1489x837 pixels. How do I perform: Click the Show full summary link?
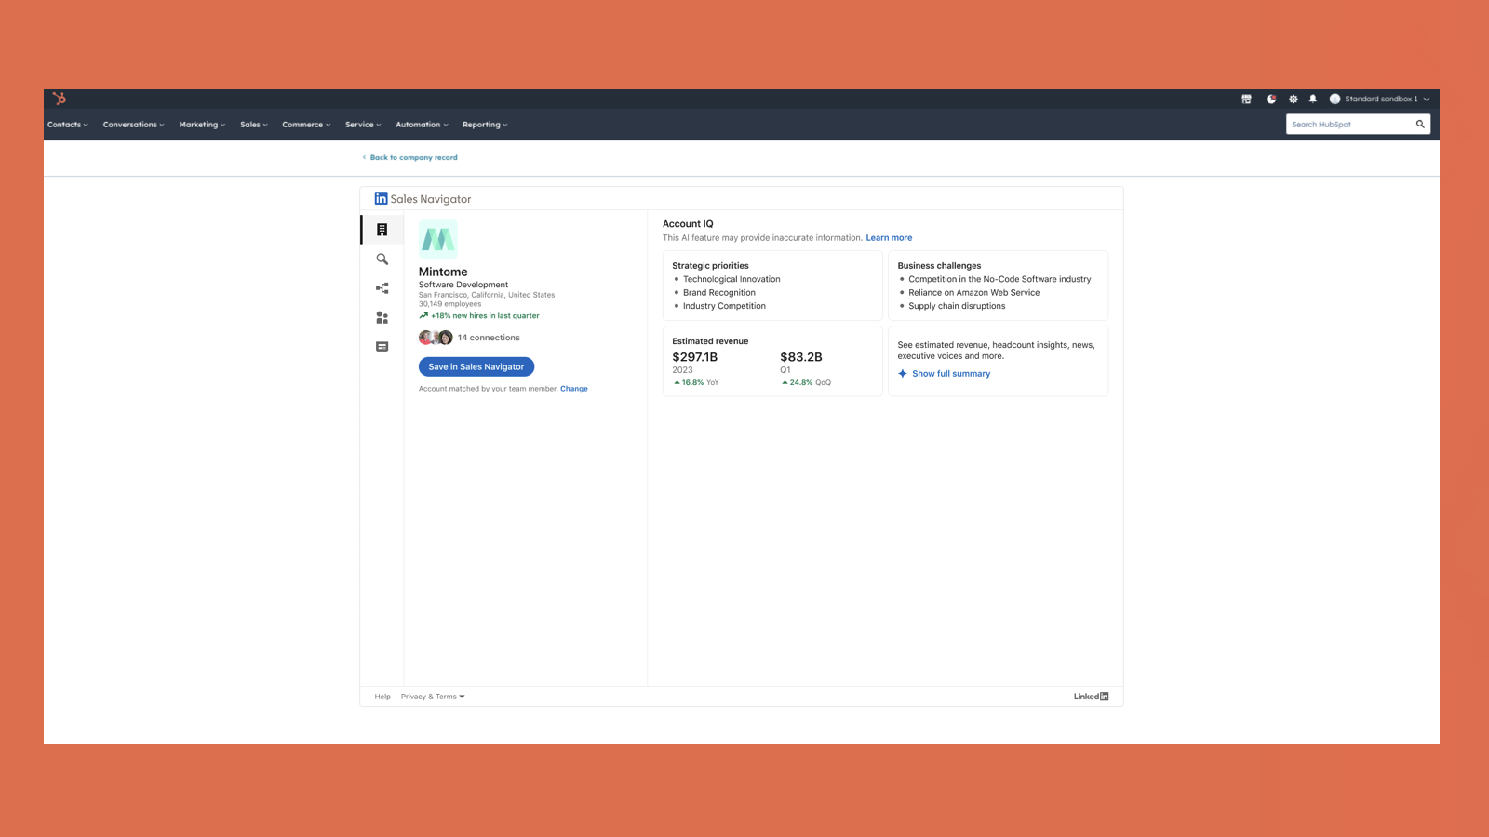tap(950, 374)
